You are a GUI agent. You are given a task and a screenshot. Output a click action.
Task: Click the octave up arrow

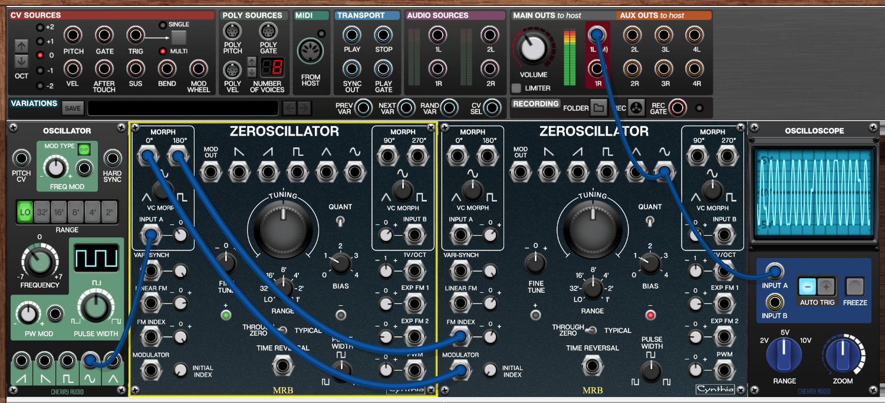(x=21, y=46)
